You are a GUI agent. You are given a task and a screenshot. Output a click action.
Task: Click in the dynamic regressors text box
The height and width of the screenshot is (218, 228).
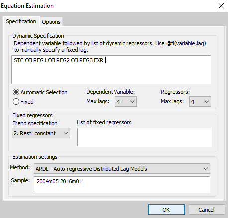111,70
